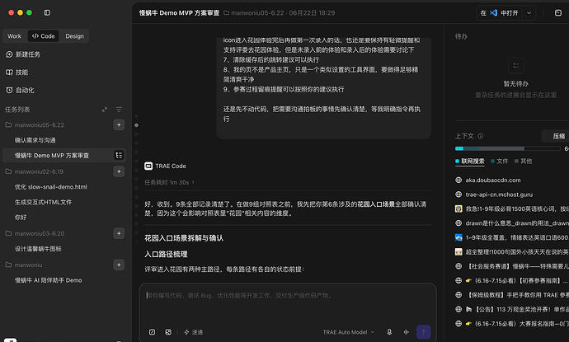Screen dimensions: 569x342
Task: Open the task 慢蜗牛 AI 陪伴助手 Demo
Action: 49,280
